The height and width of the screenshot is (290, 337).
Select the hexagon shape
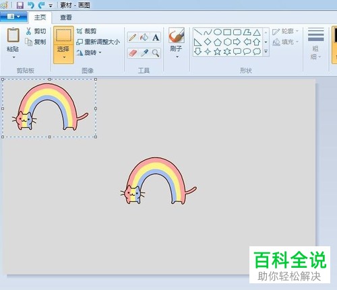227,42
